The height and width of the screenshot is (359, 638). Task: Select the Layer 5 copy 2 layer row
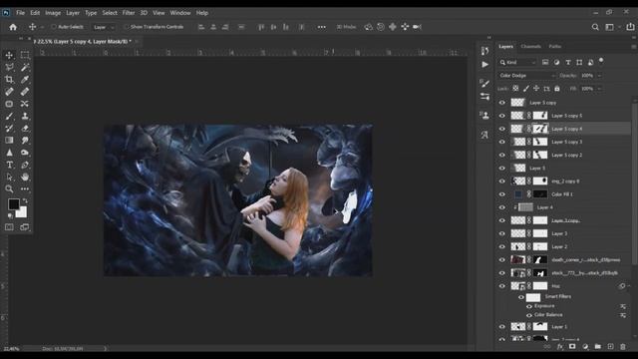tap(563, 156)
